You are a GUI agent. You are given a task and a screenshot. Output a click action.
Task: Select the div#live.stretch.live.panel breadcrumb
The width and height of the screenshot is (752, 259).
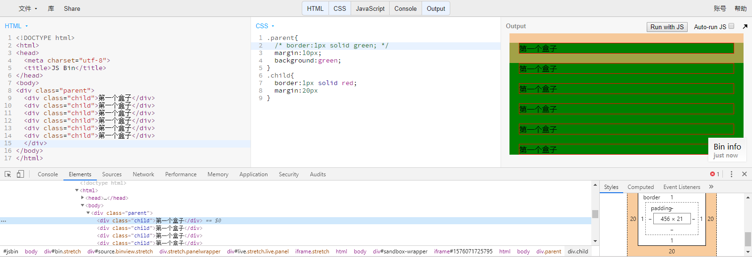coord(258,251)
